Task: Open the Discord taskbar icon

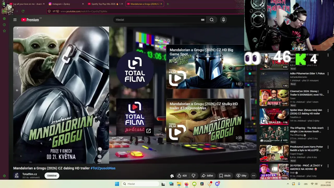Action: (x=217, y=184)
